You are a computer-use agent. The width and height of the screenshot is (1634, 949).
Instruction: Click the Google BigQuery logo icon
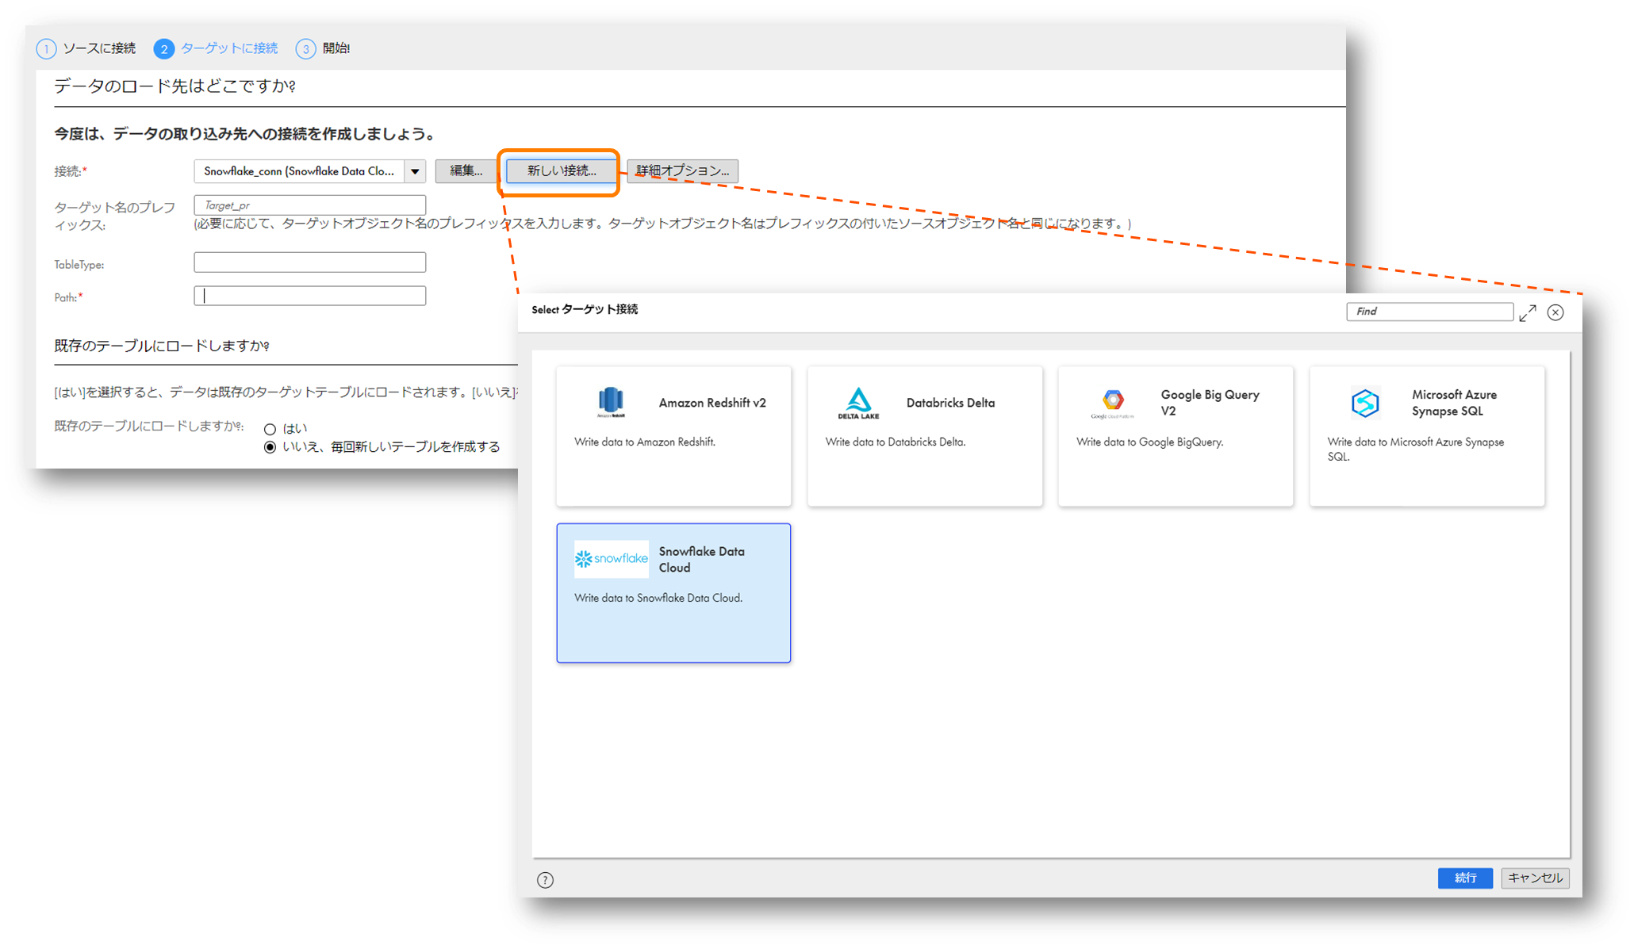tap(1112, 402)
